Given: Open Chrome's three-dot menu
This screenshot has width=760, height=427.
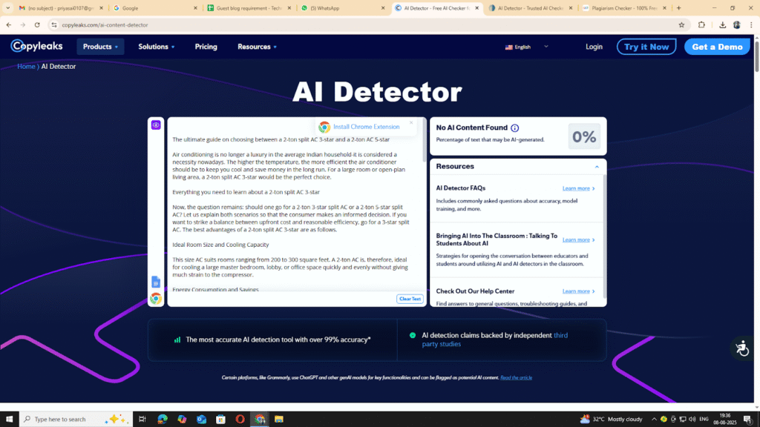Looking at the screenshot, I should (x=751, y=24).
